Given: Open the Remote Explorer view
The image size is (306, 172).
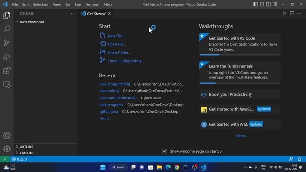Looking at the screenshot, I should tap(7, 85).
